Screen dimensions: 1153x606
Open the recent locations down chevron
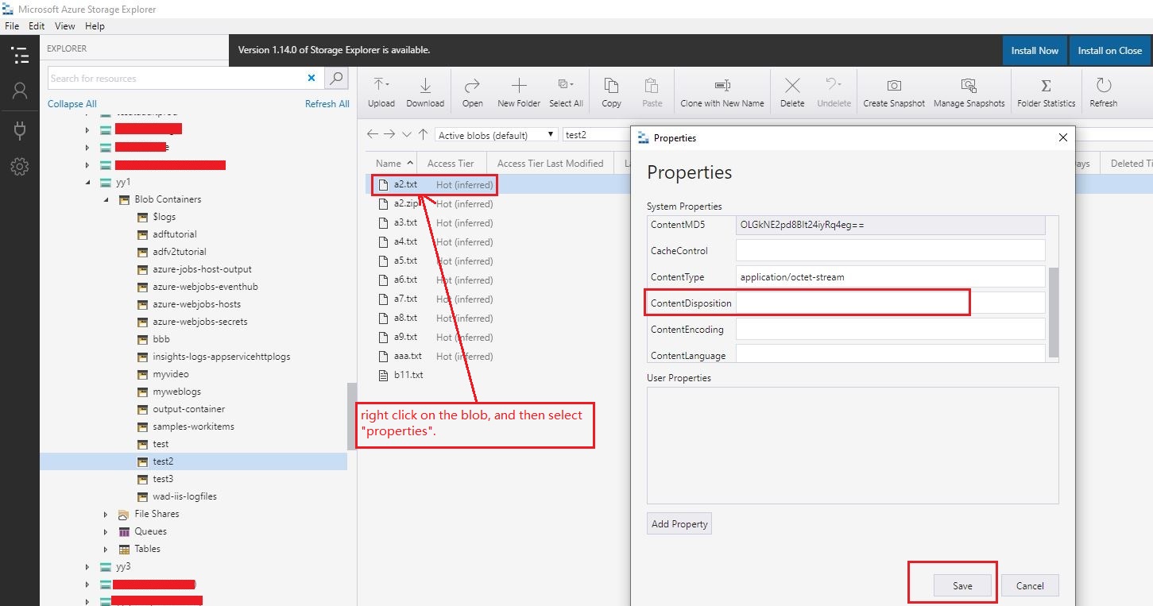click(407, 134)
